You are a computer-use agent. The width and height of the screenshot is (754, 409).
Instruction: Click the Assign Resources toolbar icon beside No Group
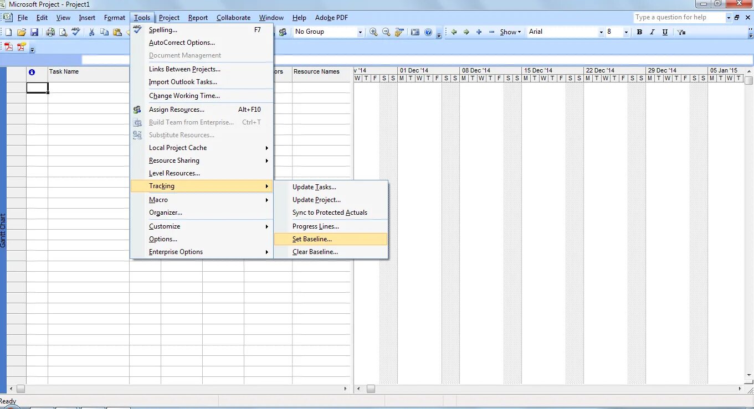click(x=283, y=32)
